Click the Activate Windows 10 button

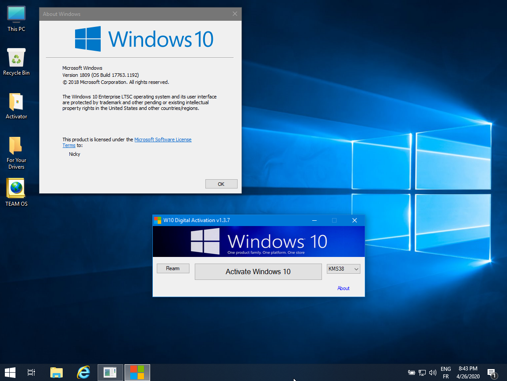[x=258, y=272]
